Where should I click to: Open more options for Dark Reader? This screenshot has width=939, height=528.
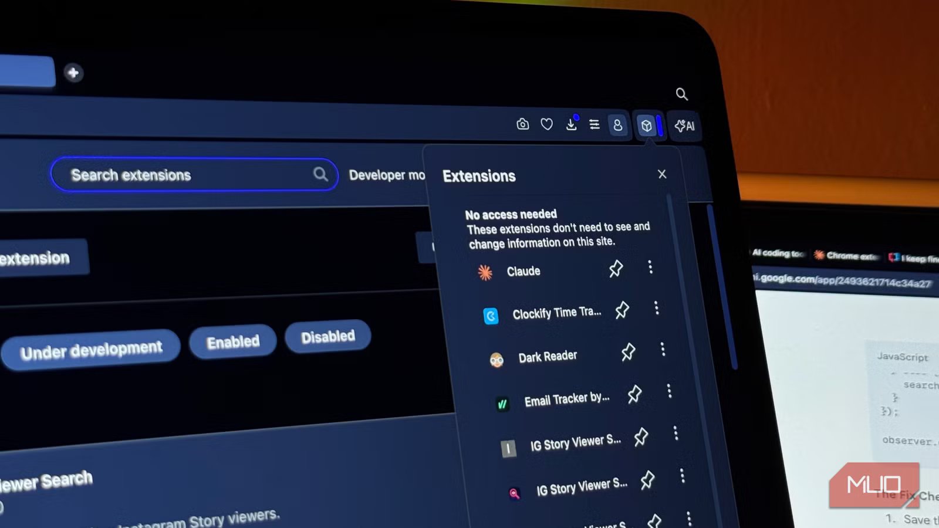[x=663, y=350]
